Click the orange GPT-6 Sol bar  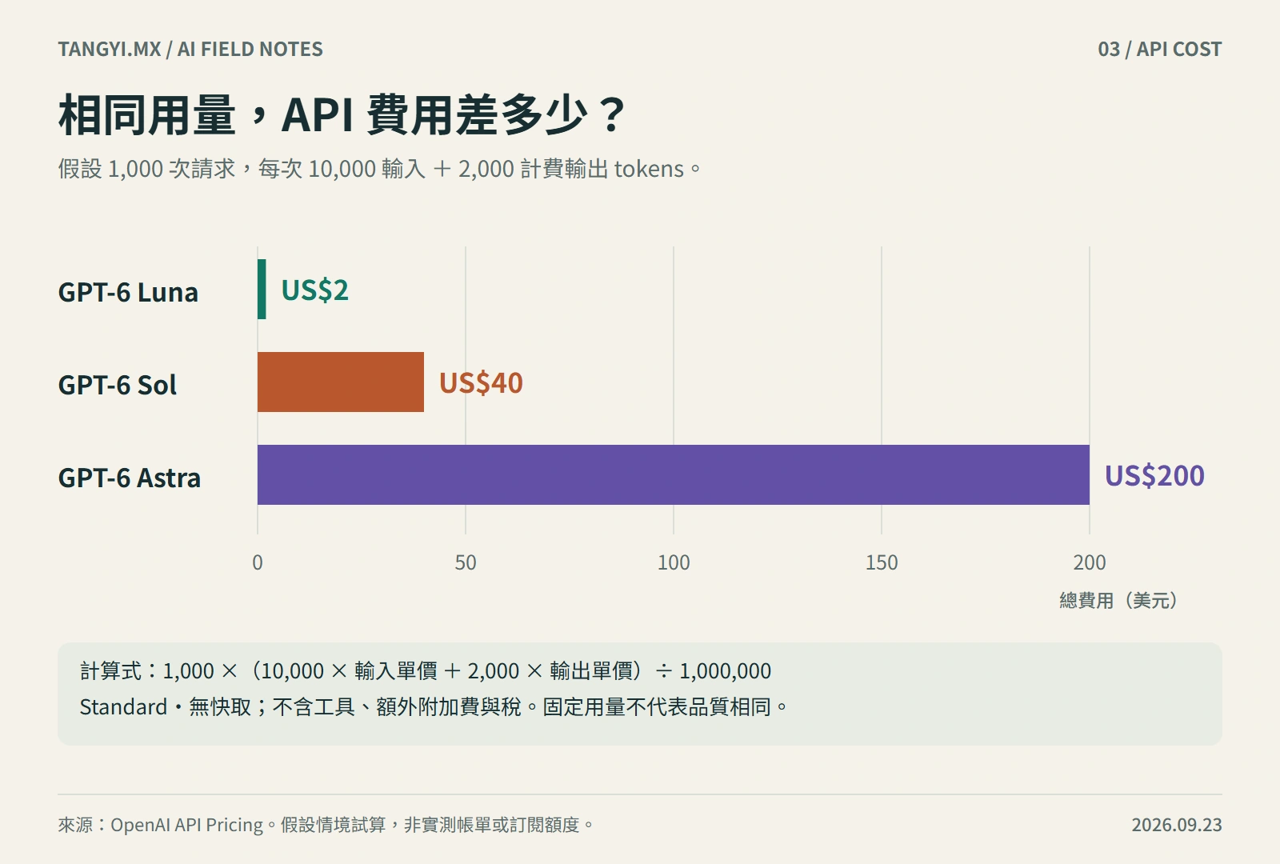click(341, 382)
